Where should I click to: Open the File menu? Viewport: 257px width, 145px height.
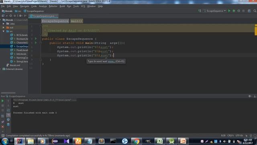[3, 6]
